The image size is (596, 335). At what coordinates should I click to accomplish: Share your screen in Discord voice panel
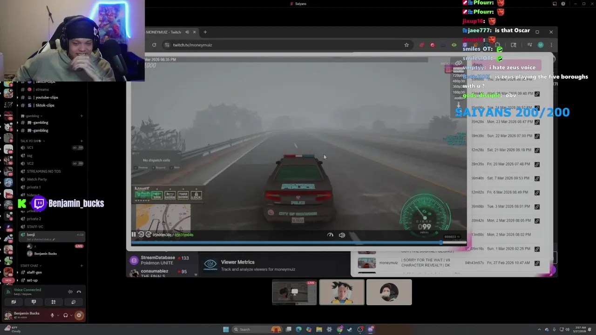click(34, 302)
